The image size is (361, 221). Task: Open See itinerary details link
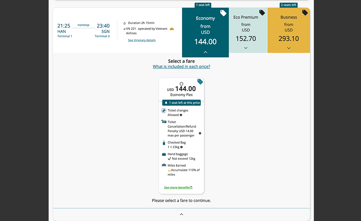[142, 41]
